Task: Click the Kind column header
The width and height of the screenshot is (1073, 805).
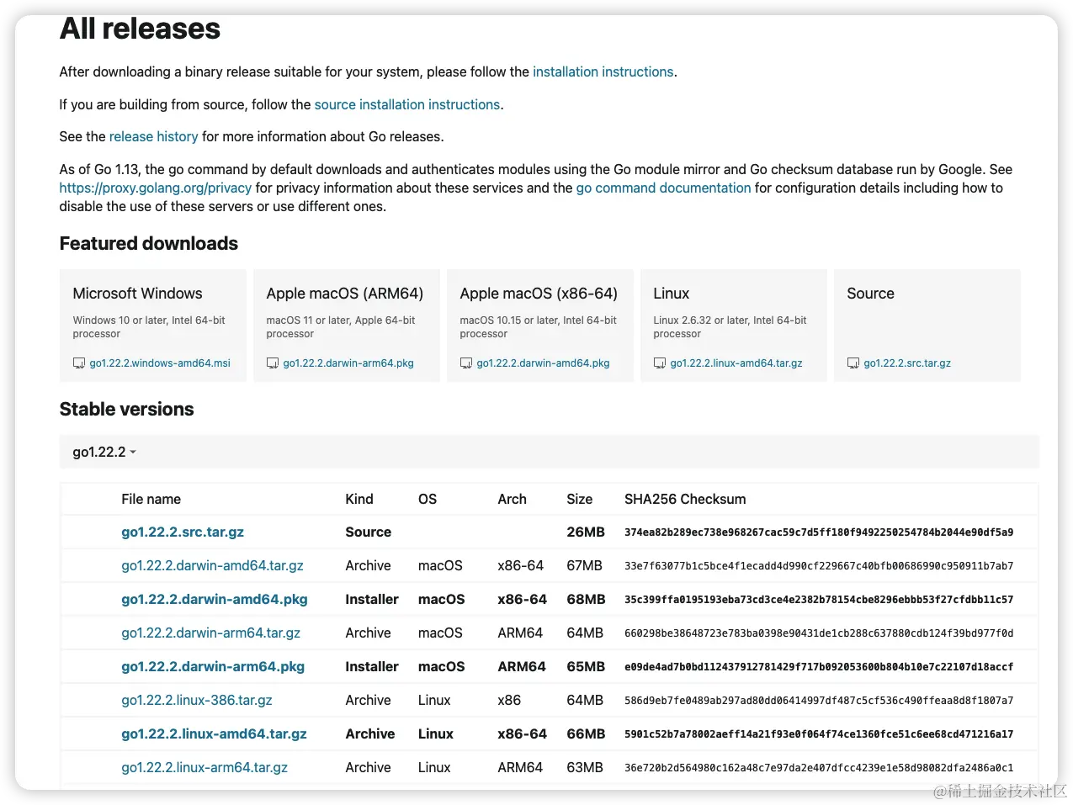Action: click(x=359, y=499)
